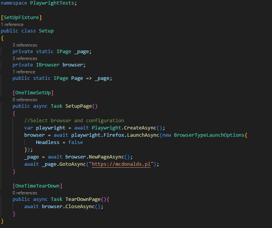272x228 pixels.
Task: Click 'CreateAsync' in the playwright assignment
Action: [140, 128]
